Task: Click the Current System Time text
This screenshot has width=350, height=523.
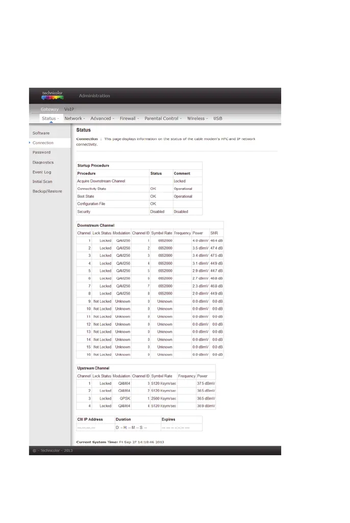Action: [x=120, y=442]
